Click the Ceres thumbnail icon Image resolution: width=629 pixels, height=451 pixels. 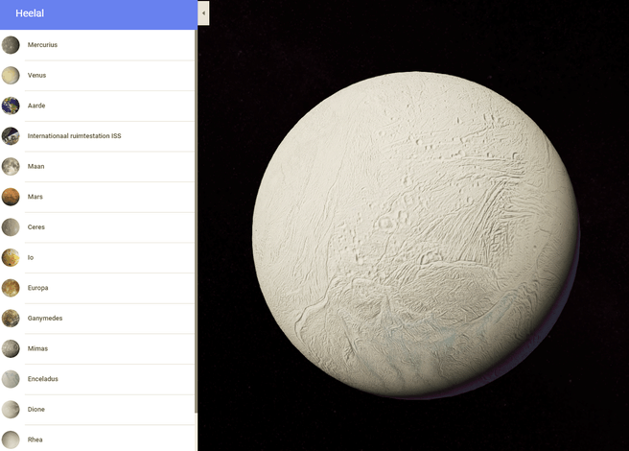point(11,227)
